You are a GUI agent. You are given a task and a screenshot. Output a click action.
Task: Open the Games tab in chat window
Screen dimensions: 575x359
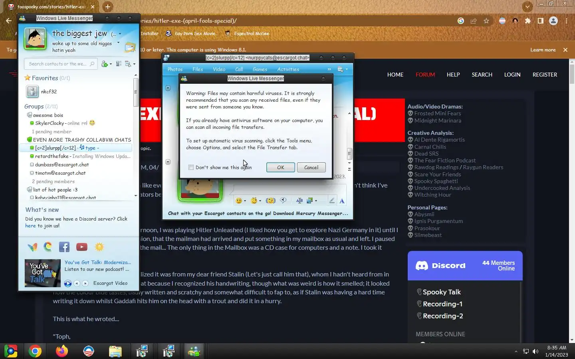(x=260, y=69)
